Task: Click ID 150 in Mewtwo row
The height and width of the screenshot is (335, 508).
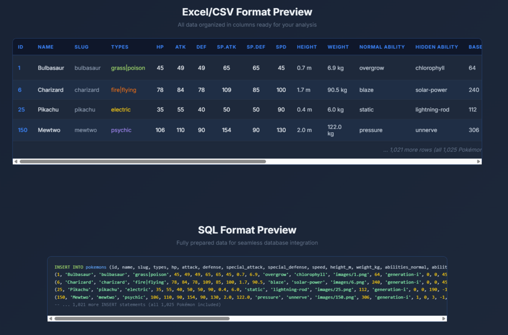Action: [x=23, y=130]
